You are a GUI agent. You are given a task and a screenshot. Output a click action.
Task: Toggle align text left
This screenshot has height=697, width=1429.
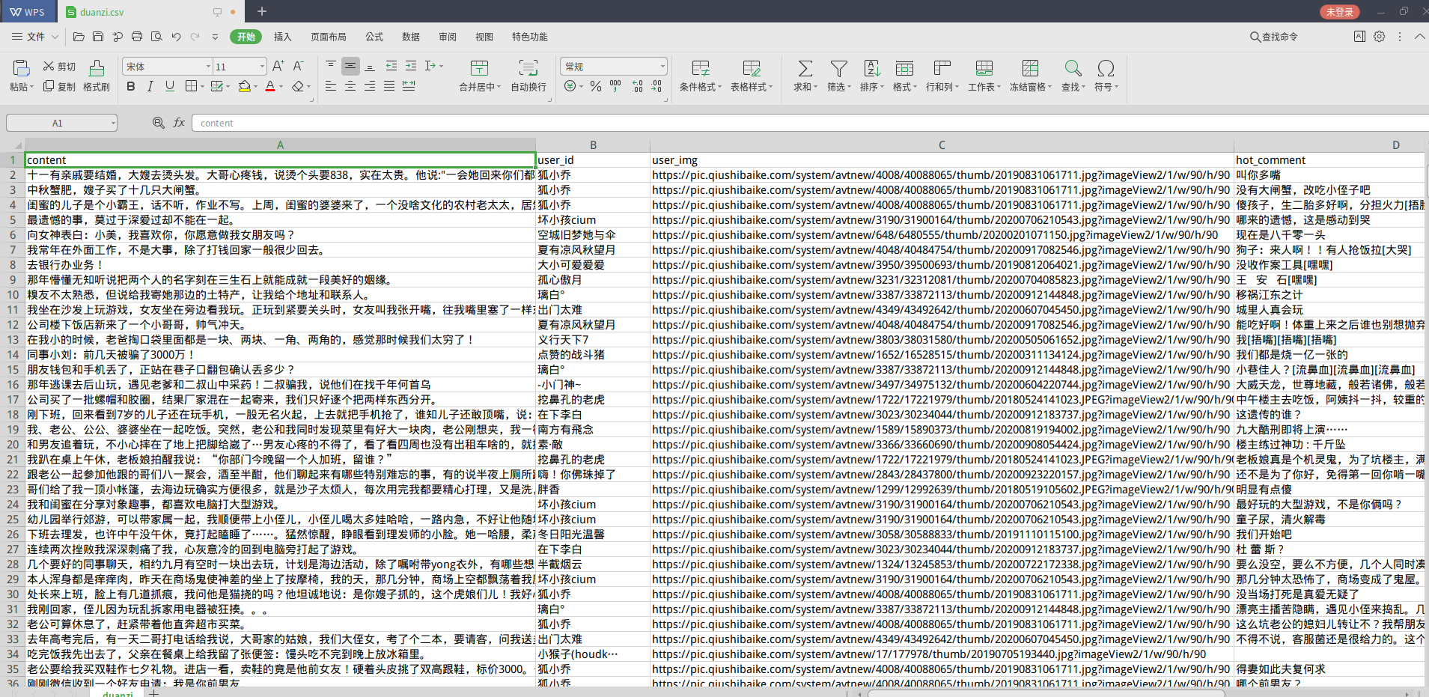pos(331,87)
